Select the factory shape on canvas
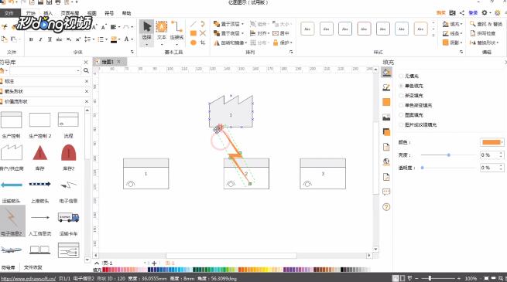Viewport: 507px width, 282px height. click(x=231, y=111)
